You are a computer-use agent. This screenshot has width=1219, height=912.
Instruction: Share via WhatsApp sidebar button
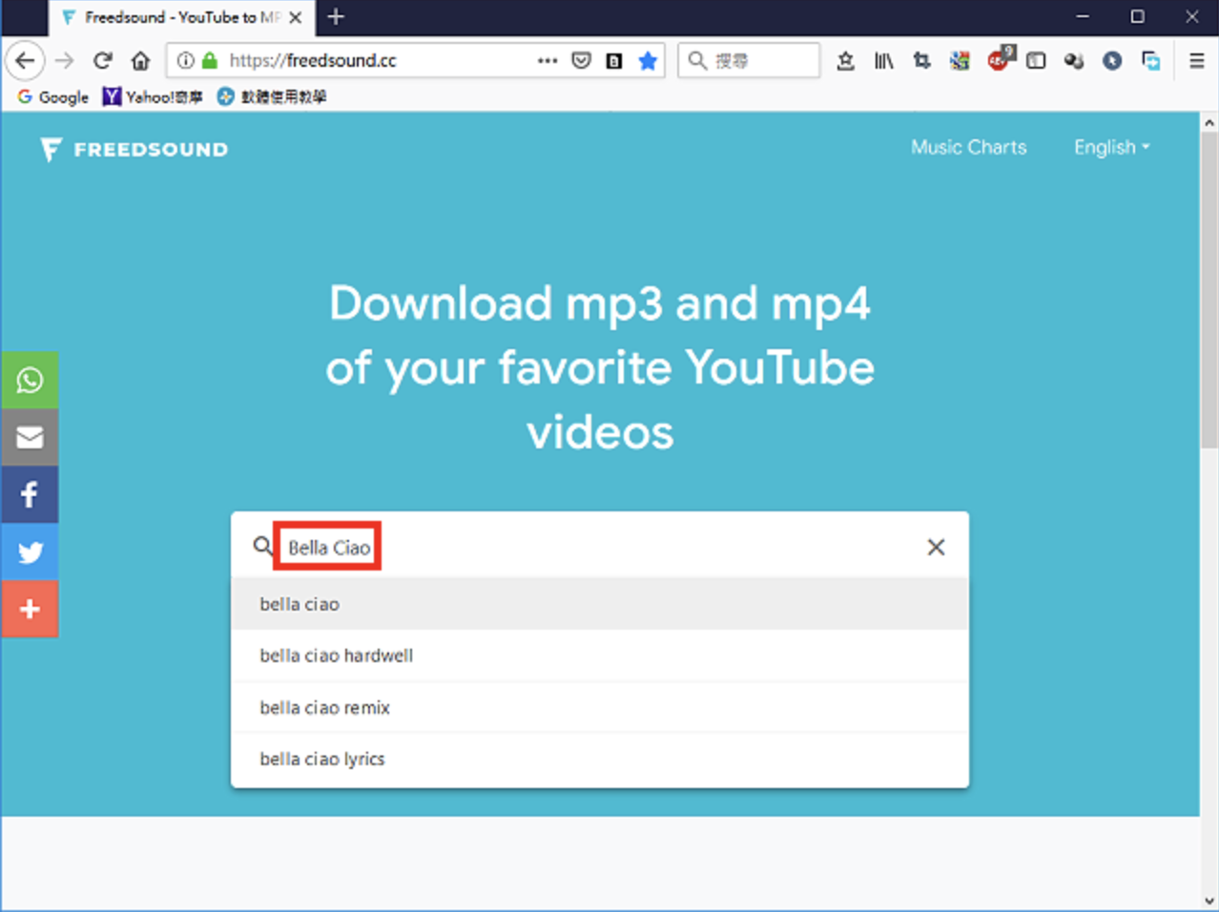click(30, 380)
